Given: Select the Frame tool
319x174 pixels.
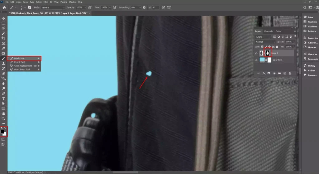Looking at the screenshot, I should point(3,43).
